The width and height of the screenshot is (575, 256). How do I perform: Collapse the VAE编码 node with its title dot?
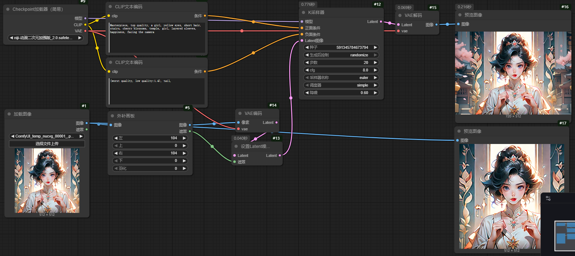pos(240,113)
